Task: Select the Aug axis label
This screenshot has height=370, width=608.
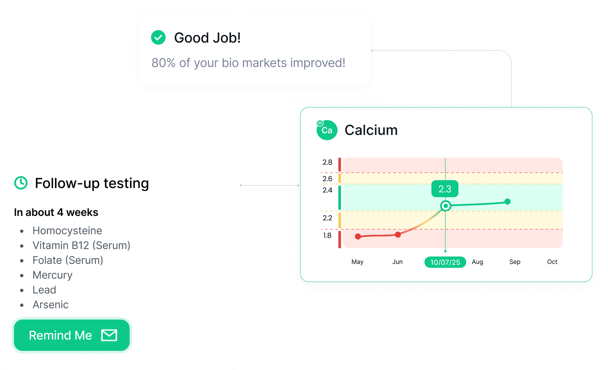Action: point(477,262)
